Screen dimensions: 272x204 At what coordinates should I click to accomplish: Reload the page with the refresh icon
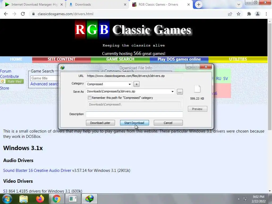[x=23, y=14]
